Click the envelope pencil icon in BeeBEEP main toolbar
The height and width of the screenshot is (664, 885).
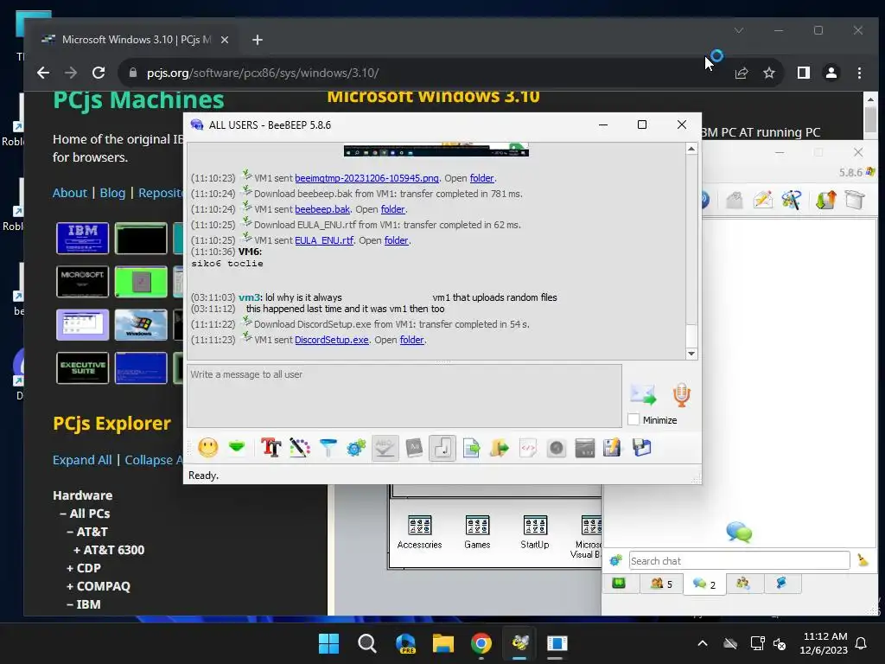click(762, 200)
